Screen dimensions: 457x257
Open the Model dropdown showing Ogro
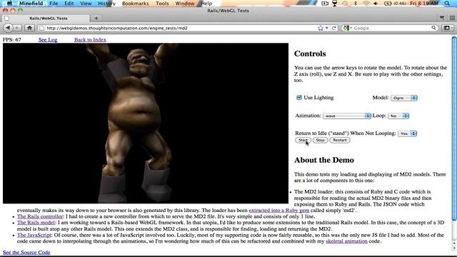pyautogui.click(x=404, y=98)
